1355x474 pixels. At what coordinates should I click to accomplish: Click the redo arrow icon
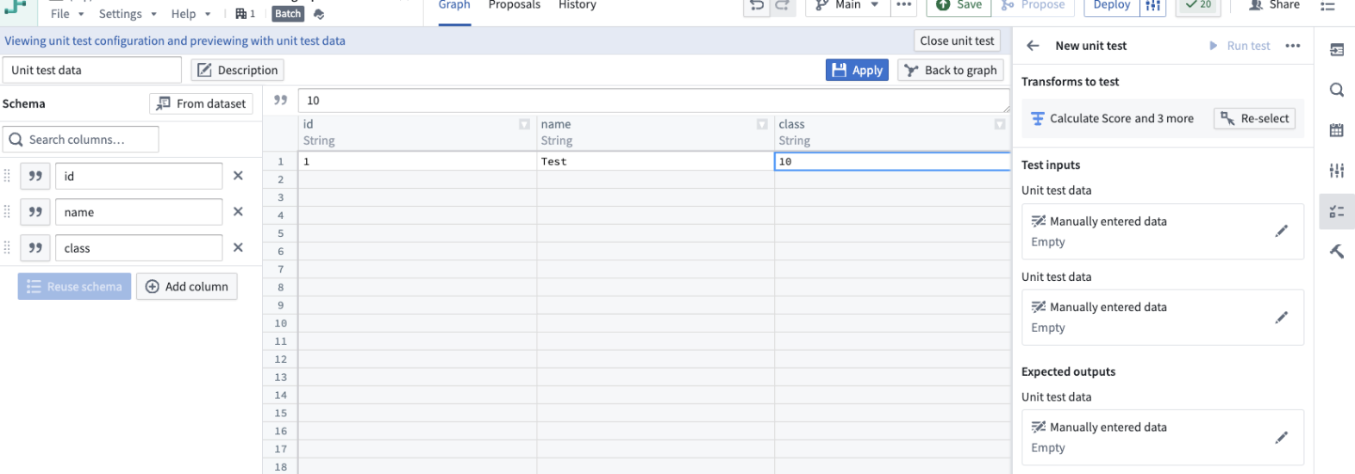pos(782,6)
